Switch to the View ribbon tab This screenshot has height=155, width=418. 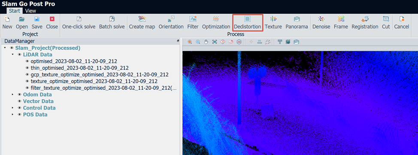click(30, 11)
